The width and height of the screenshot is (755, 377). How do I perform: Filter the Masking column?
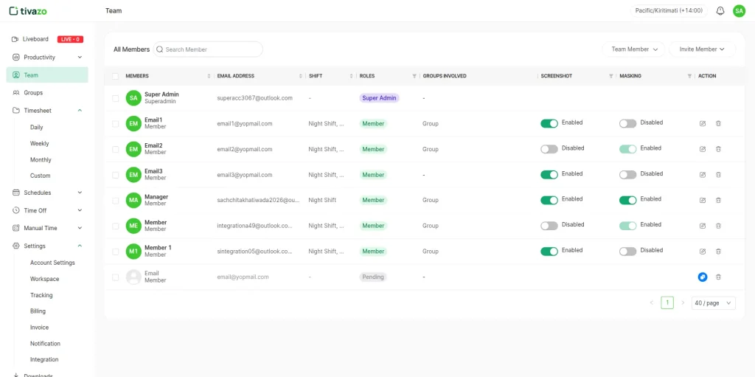pyautogui.click(x=689, y=76)
